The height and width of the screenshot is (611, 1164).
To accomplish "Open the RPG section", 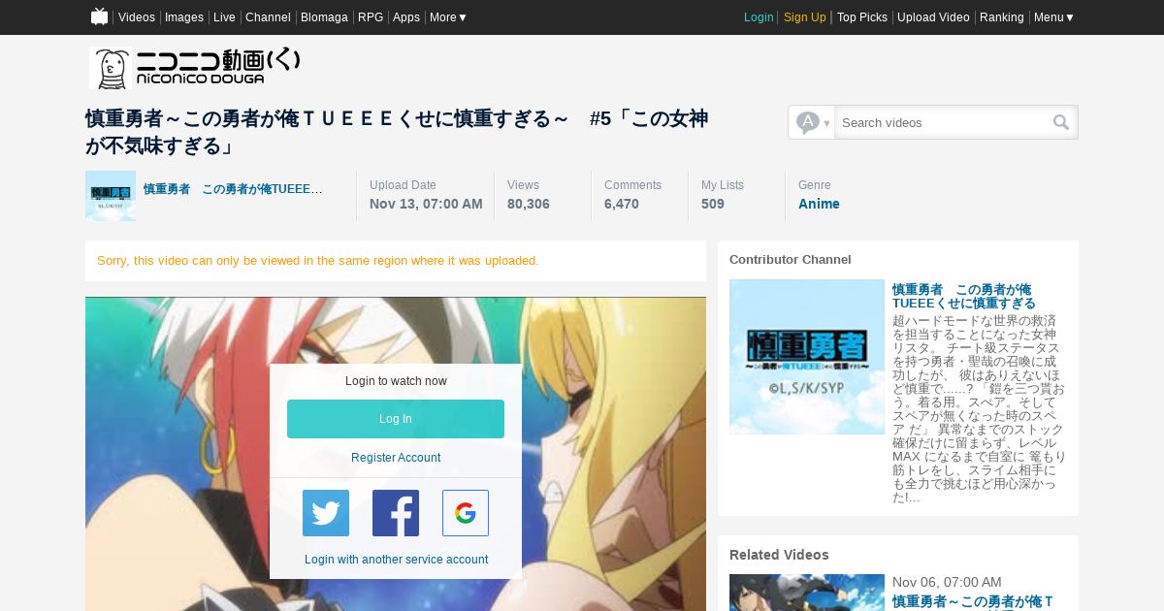I will tap(371, 17).
